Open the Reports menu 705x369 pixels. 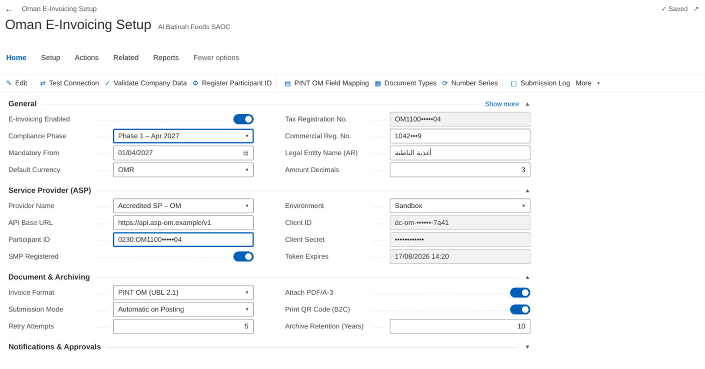click(x=166, y=58)
